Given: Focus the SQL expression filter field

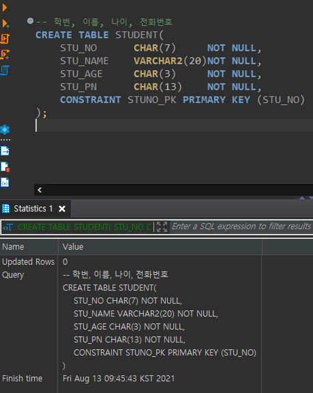Looking at the screenshot, I should 241,227.
